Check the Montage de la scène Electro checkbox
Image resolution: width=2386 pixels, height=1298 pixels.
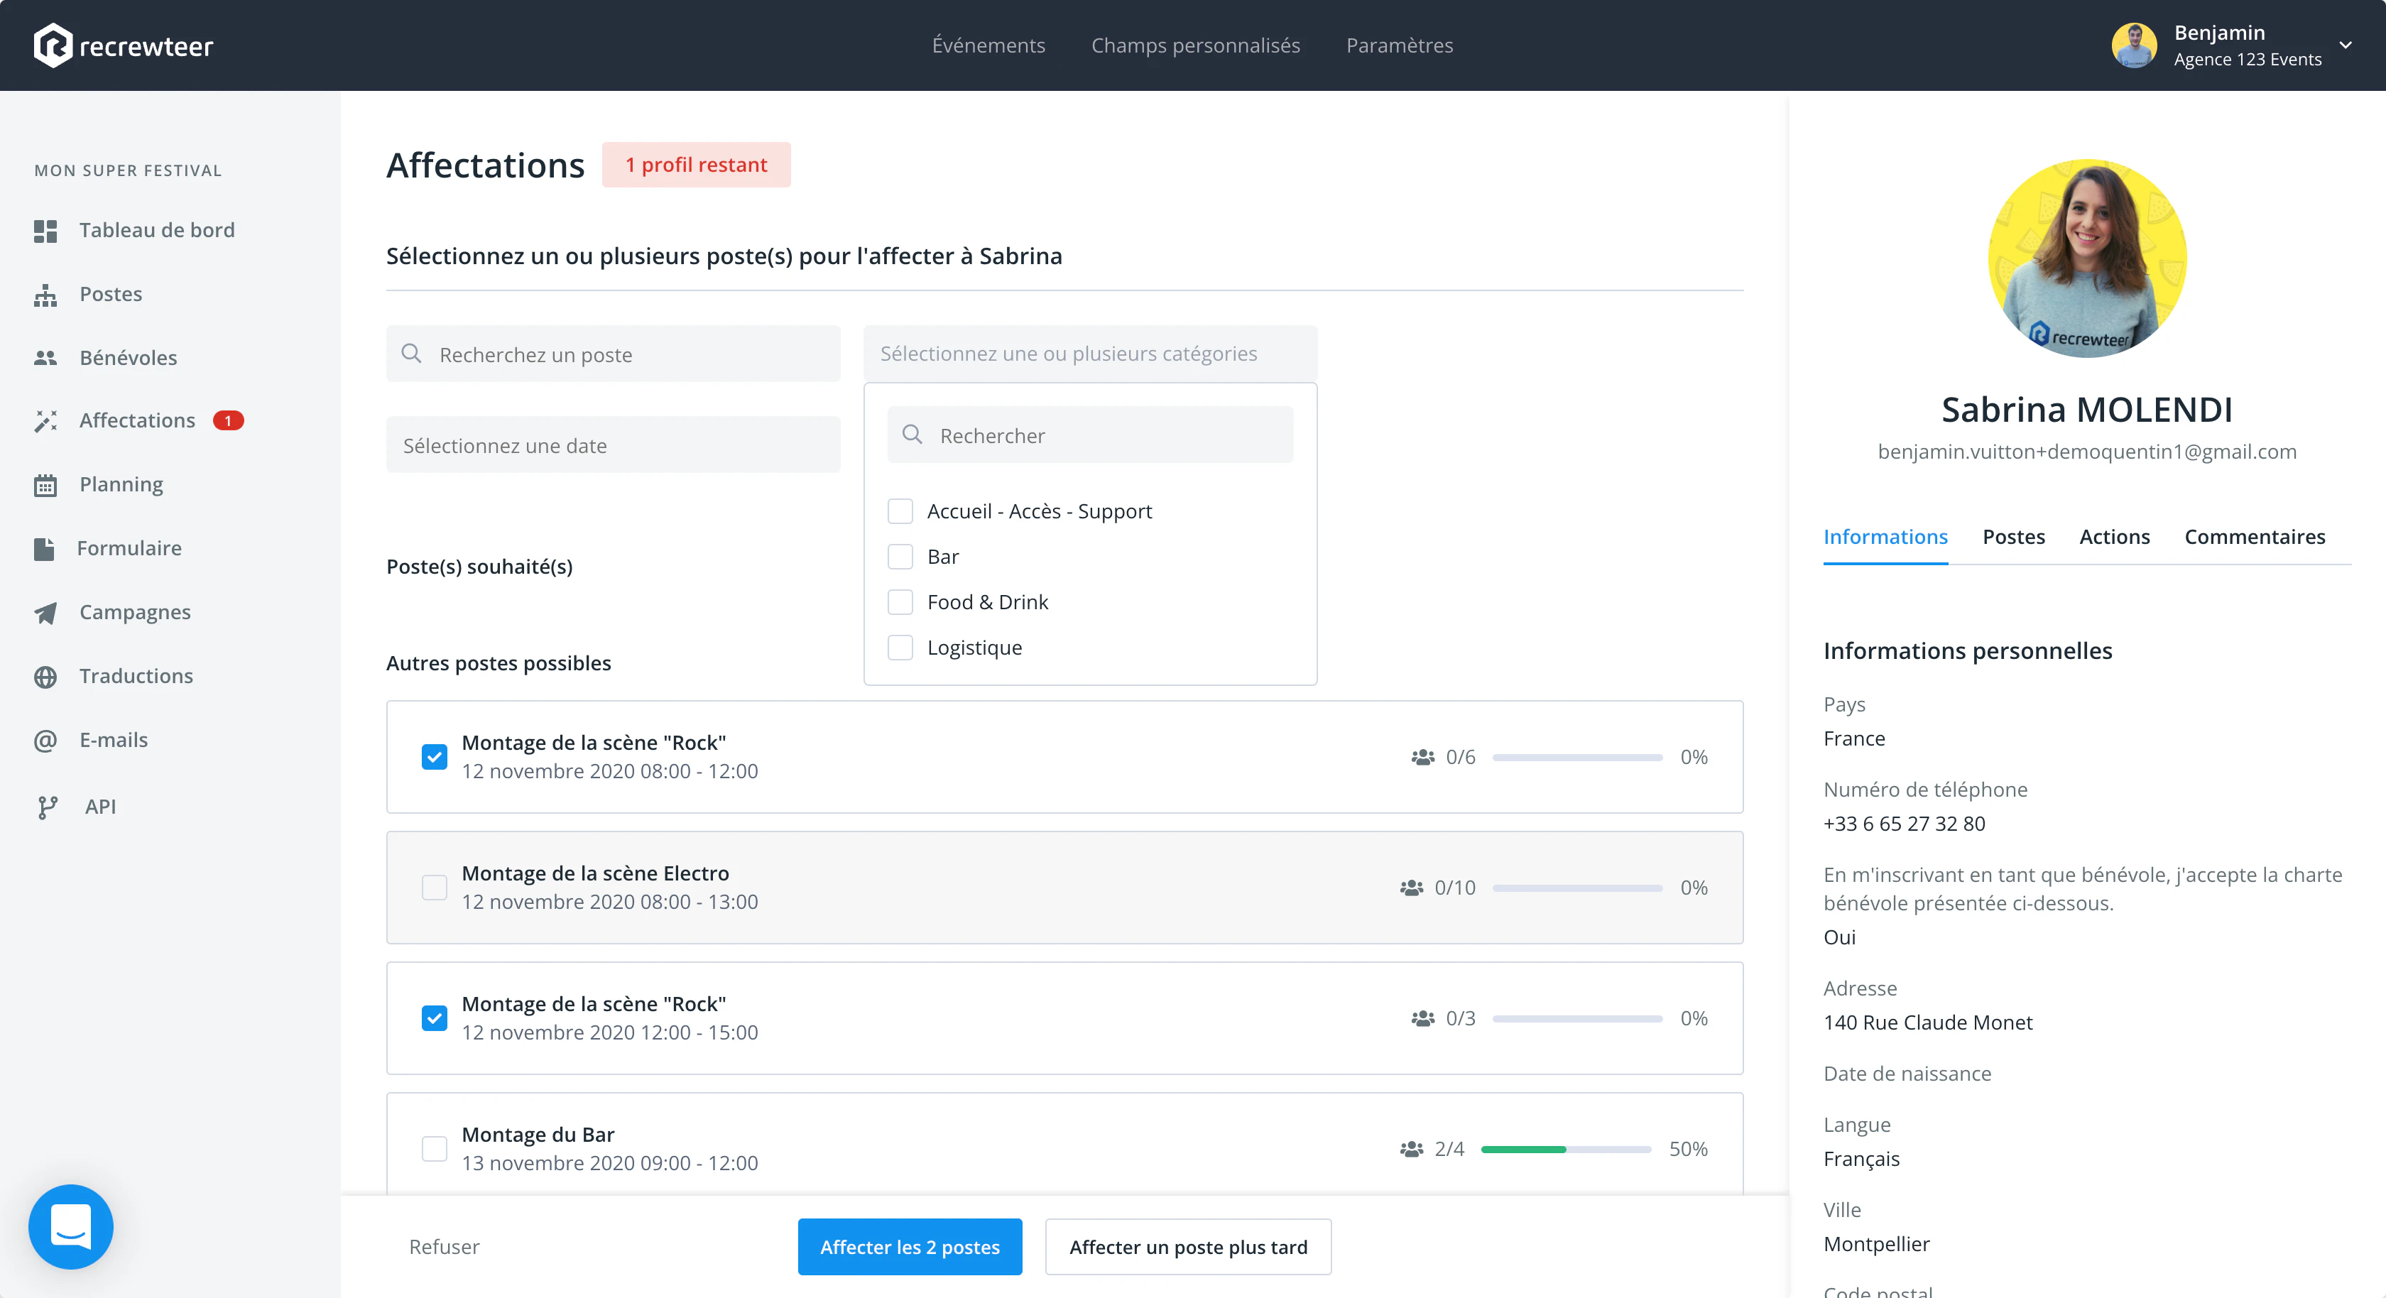point(435,888)
